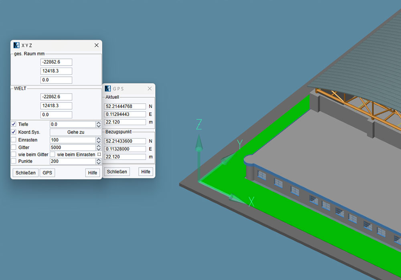Click the Gehe zu button
The height and width of the screenshot is (280, 401).
pos(76,132)
